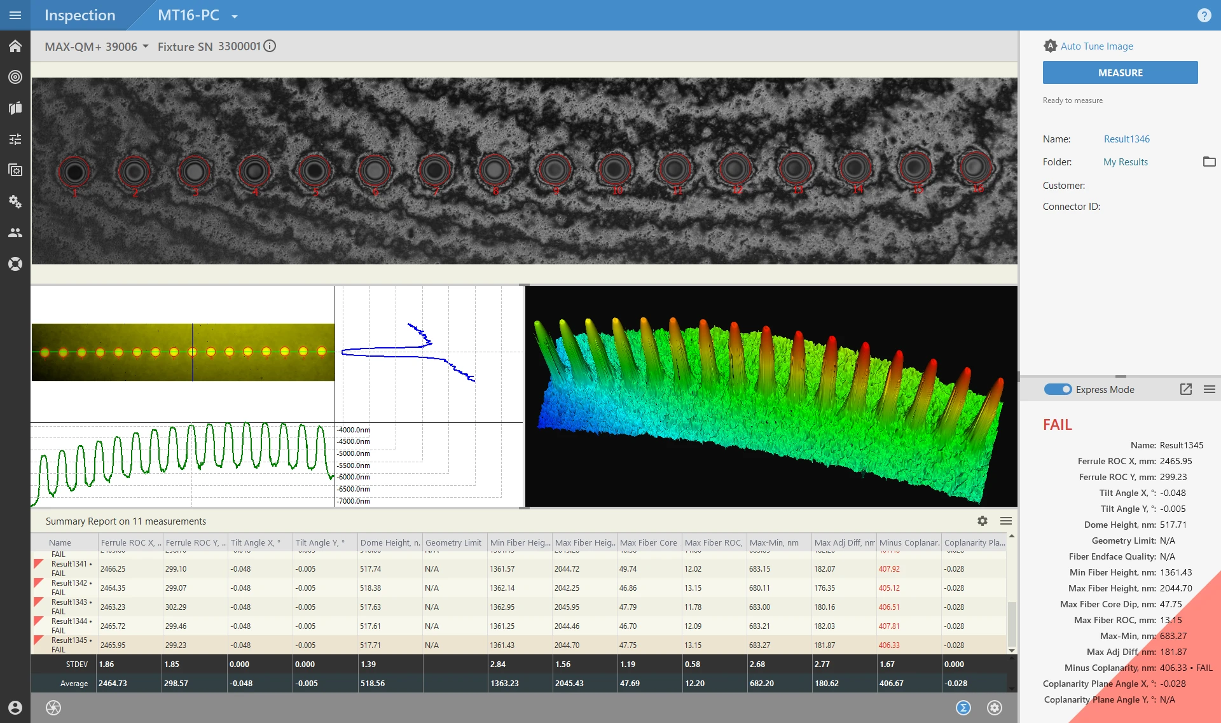1221x723 pixels.
Task: Expand the MT16-PC connector dropdown
Action: pos(235,16)
